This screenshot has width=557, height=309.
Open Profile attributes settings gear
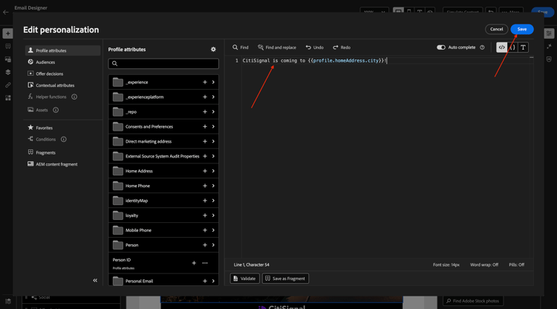(x=213, y=49)
